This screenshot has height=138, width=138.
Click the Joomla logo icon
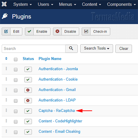[4, 4]
